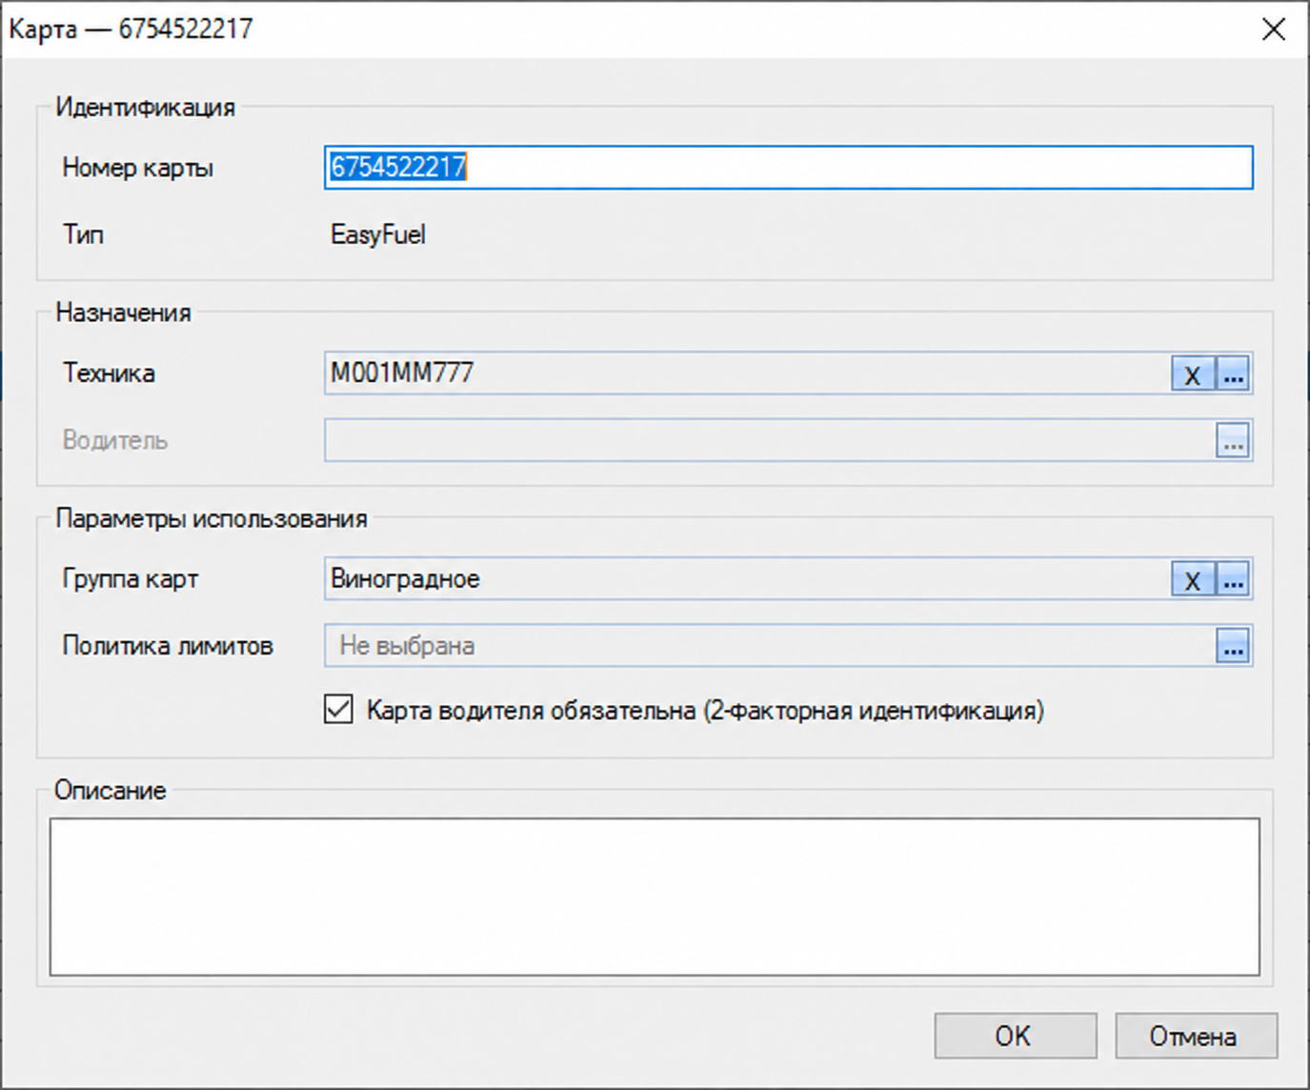Click the Идентификация group heading

[145, 108]
